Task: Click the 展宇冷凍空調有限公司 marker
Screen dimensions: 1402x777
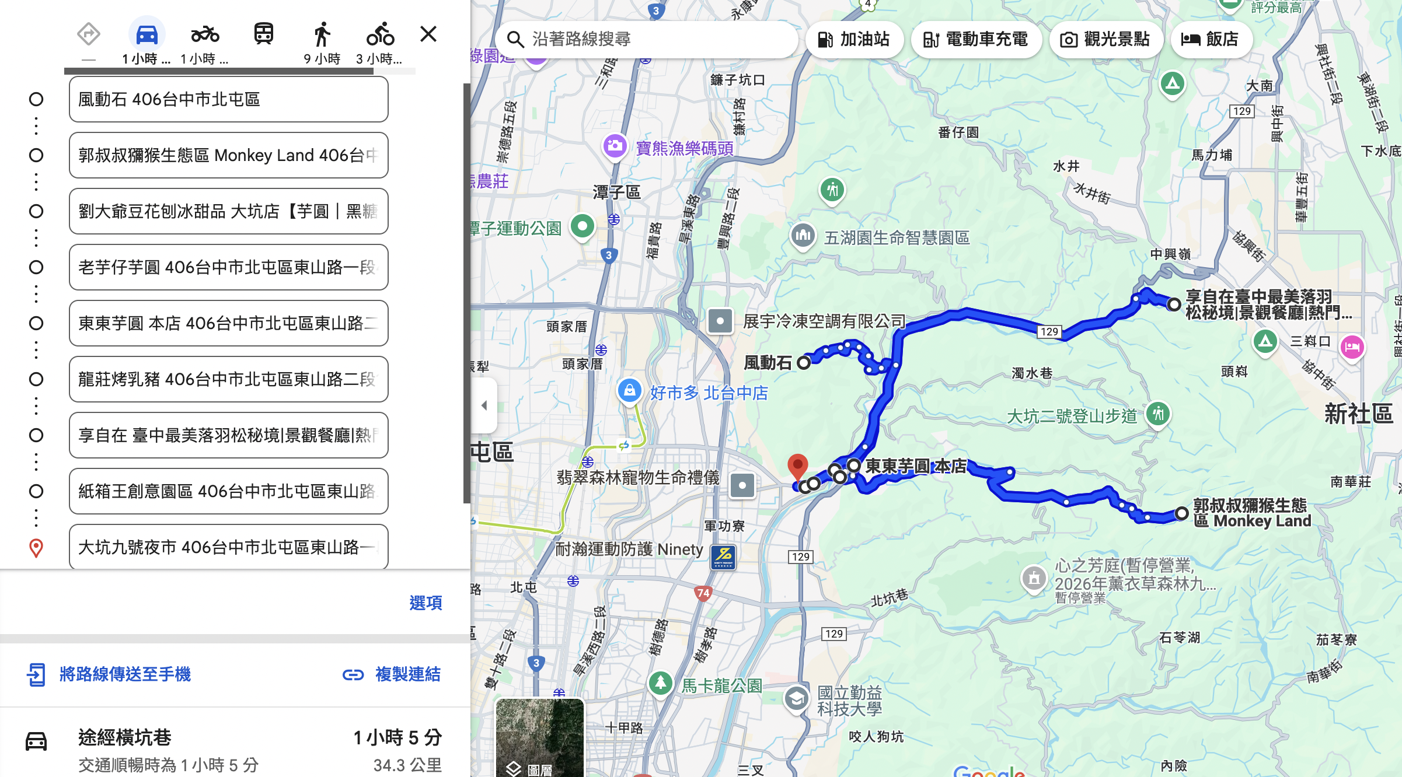Action: tap(720, 321)
